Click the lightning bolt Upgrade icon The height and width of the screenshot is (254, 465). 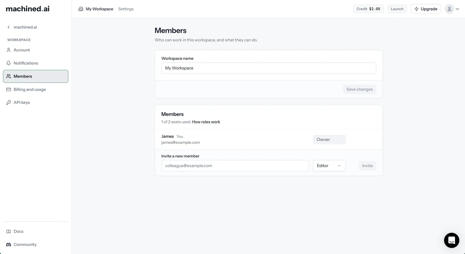pyautogui.click(x=417, y=9)
